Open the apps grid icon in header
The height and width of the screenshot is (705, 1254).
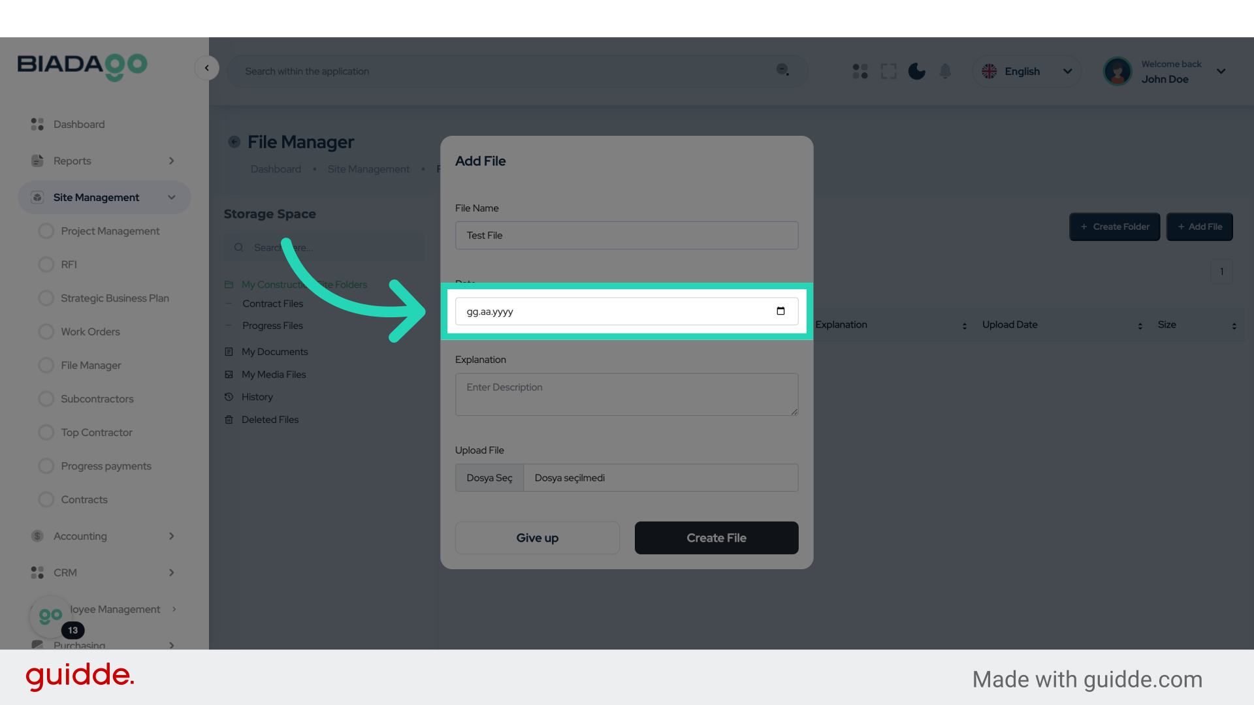tap(860, 71)
